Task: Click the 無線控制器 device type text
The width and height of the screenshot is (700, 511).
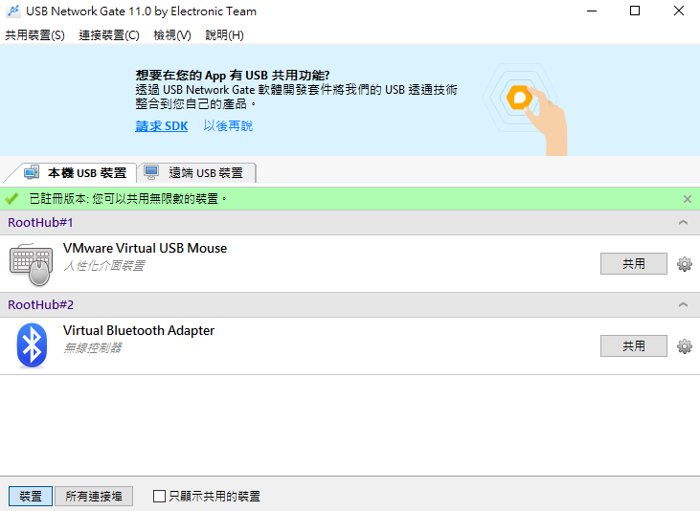Action: [x=93, y=348]
